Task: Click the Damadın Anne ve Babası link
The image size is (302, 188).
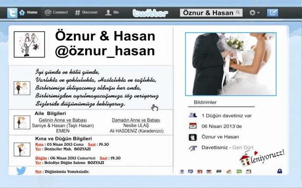Action: 136,120
